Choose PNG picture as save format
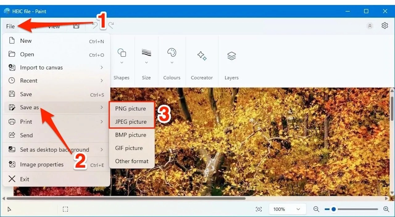This screenshot has width=395, height=217. [131, 108]
